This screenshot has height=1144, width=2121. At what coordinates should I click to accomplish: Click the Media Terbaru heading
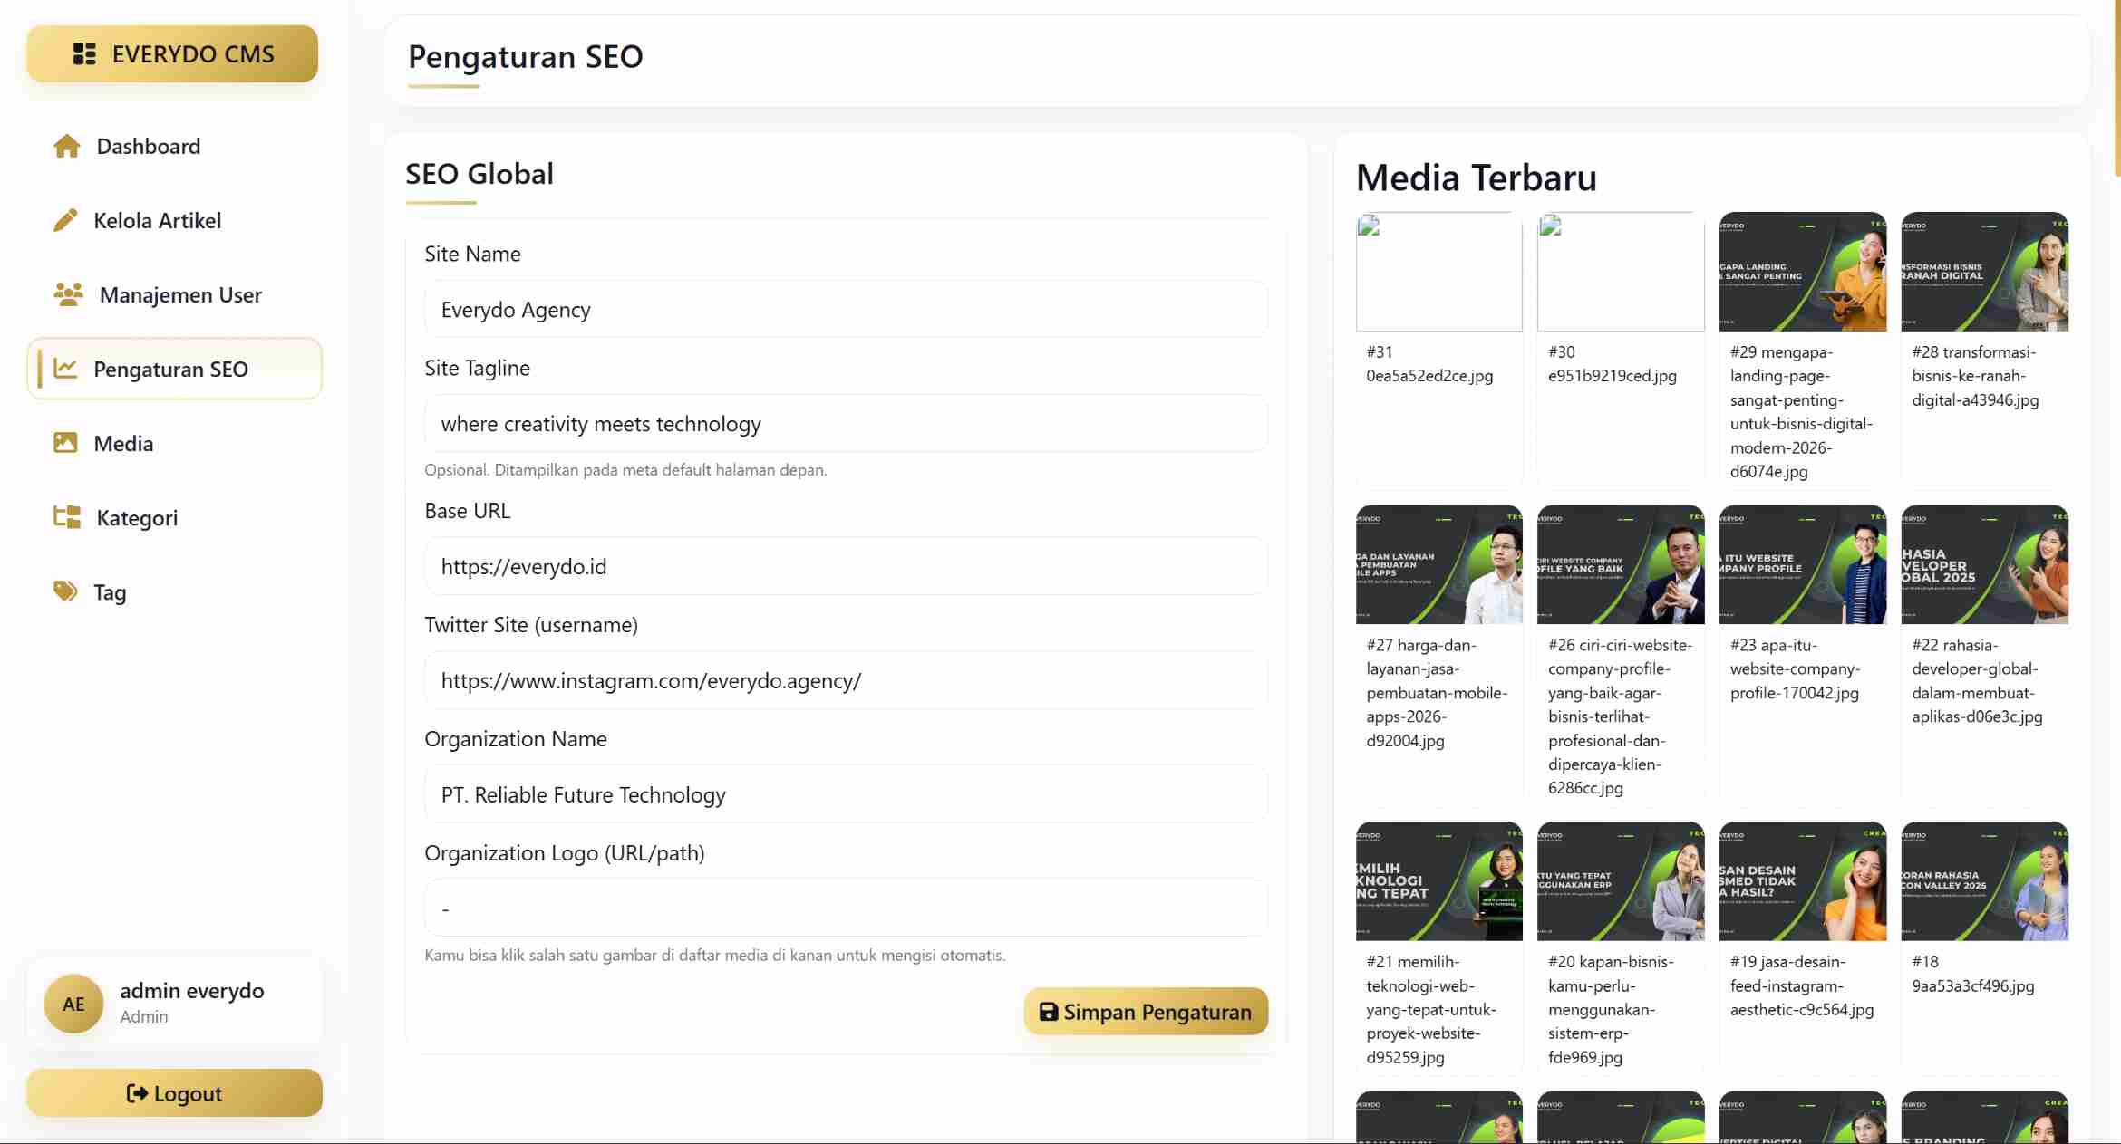click(1477, 178)
